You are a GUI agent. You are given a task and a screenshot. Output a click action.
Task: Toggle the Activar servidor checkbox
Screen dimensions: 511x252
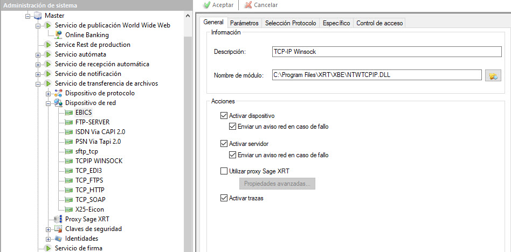tap(224, 144)
